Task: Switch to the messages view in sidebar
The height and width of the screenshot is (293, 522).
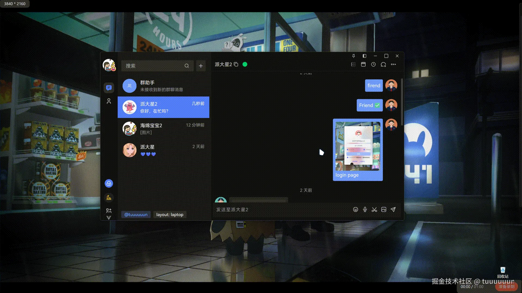Action: (109, 88)
